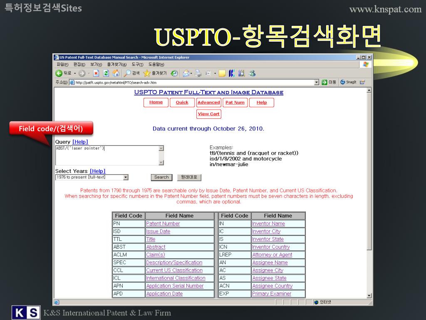Open the Primary Examiner link
This screenshot has width=426, height=320.
point(272,294)
